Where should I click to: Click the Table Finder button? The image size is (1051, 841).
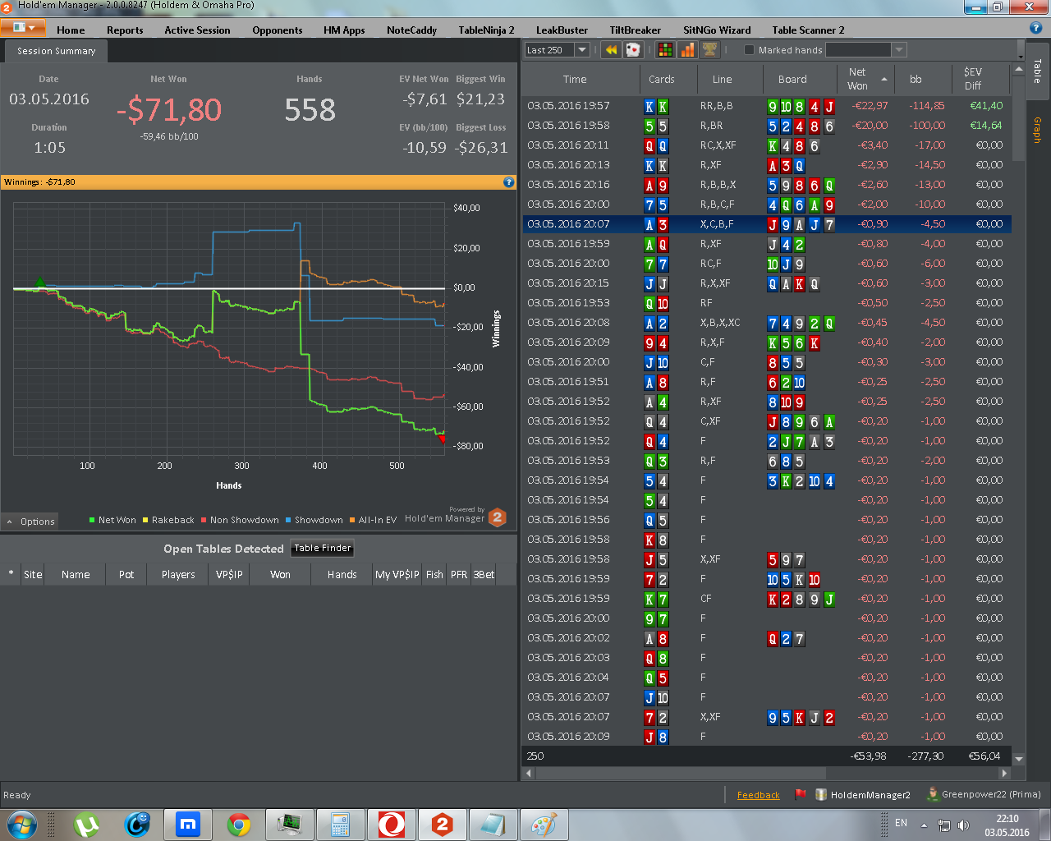coord(323,548)
